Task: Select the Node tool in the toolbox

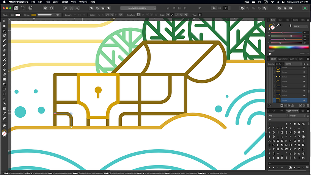Action: [4, 30]
